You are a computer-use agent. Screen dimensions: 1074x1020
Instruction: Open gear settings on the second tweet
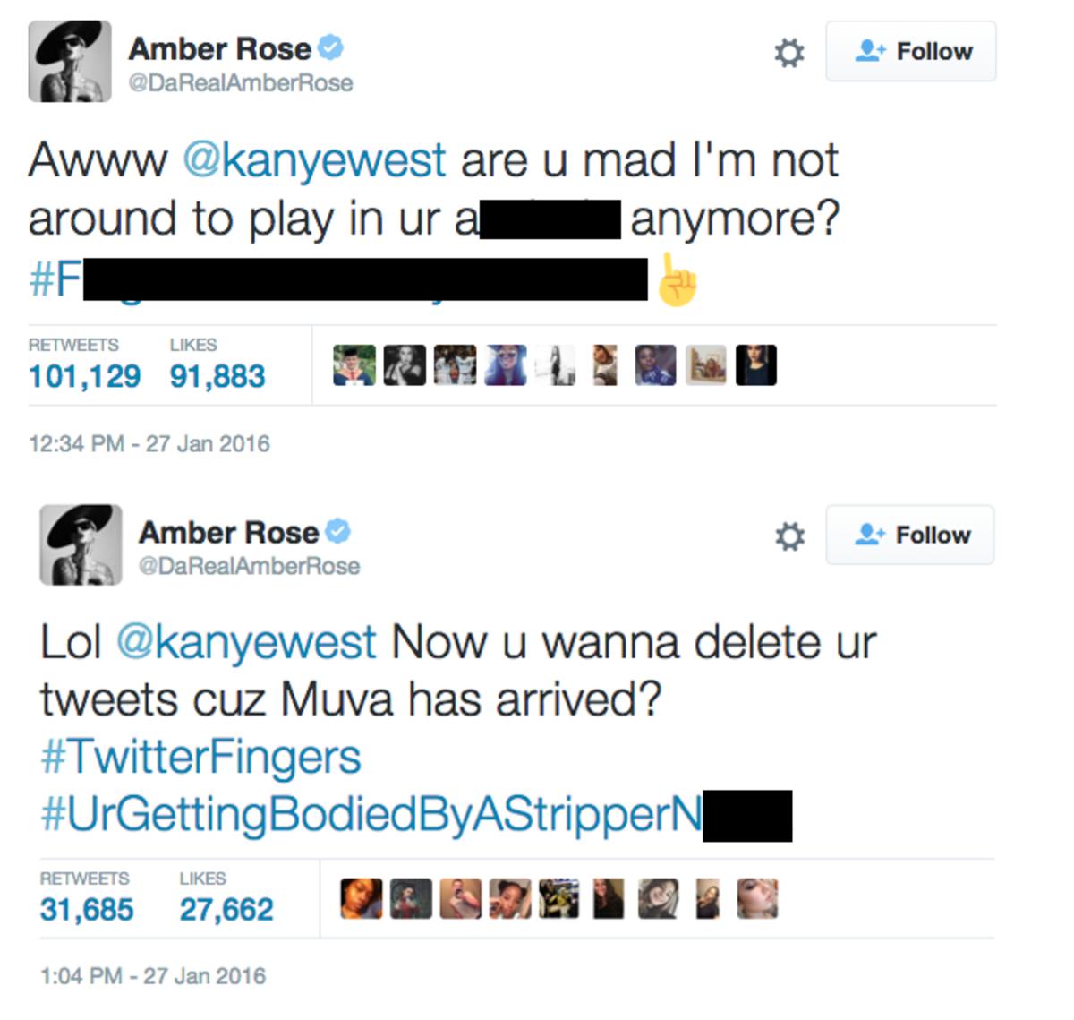789,536
